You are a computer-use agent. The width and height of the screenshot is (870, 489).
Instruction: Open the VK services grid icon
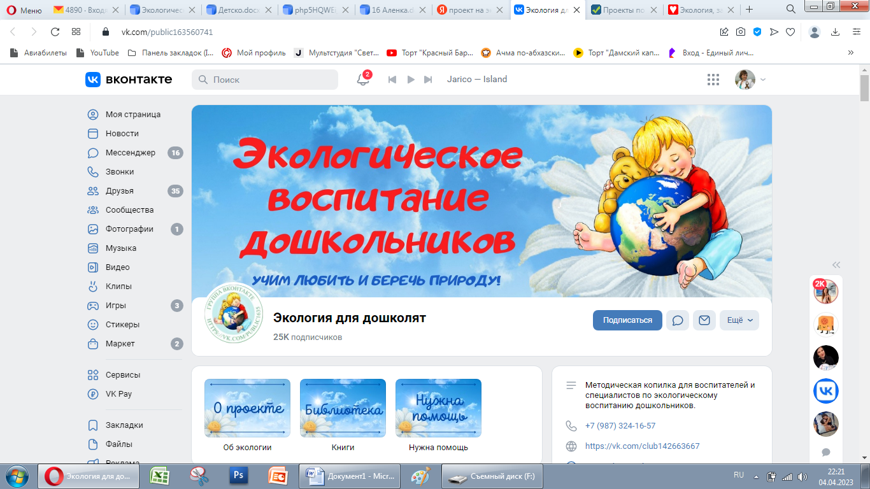(713, 80)
